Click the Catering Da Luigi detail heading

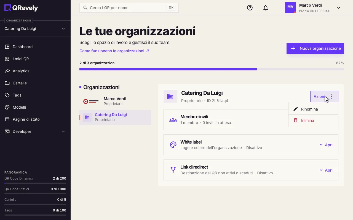(202, 93)
